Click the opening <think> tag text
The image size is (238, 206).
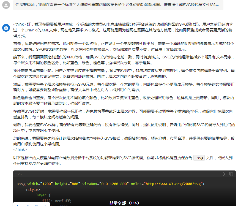pos(20,24)
